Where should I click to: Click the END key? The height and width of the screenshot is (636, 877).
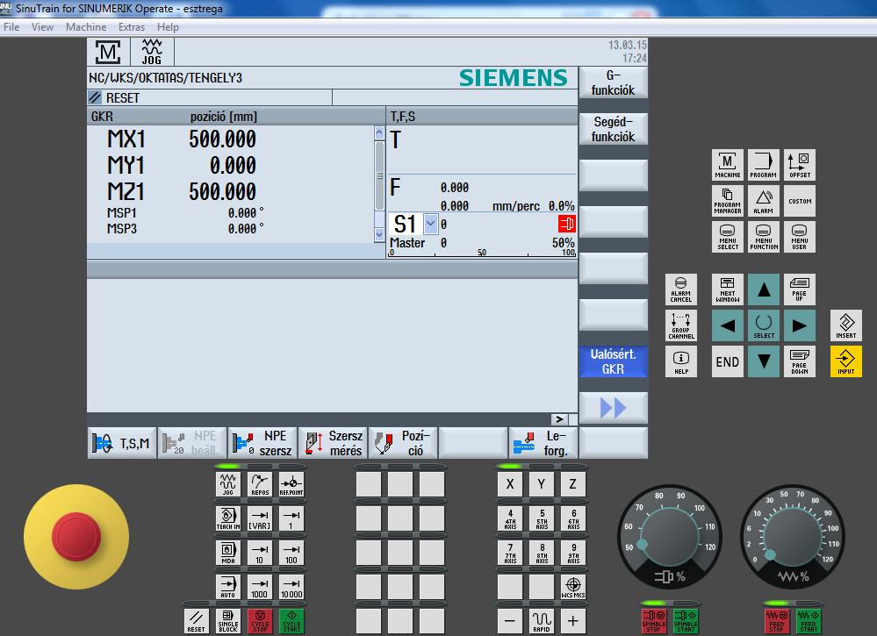(x=727, y=361)
